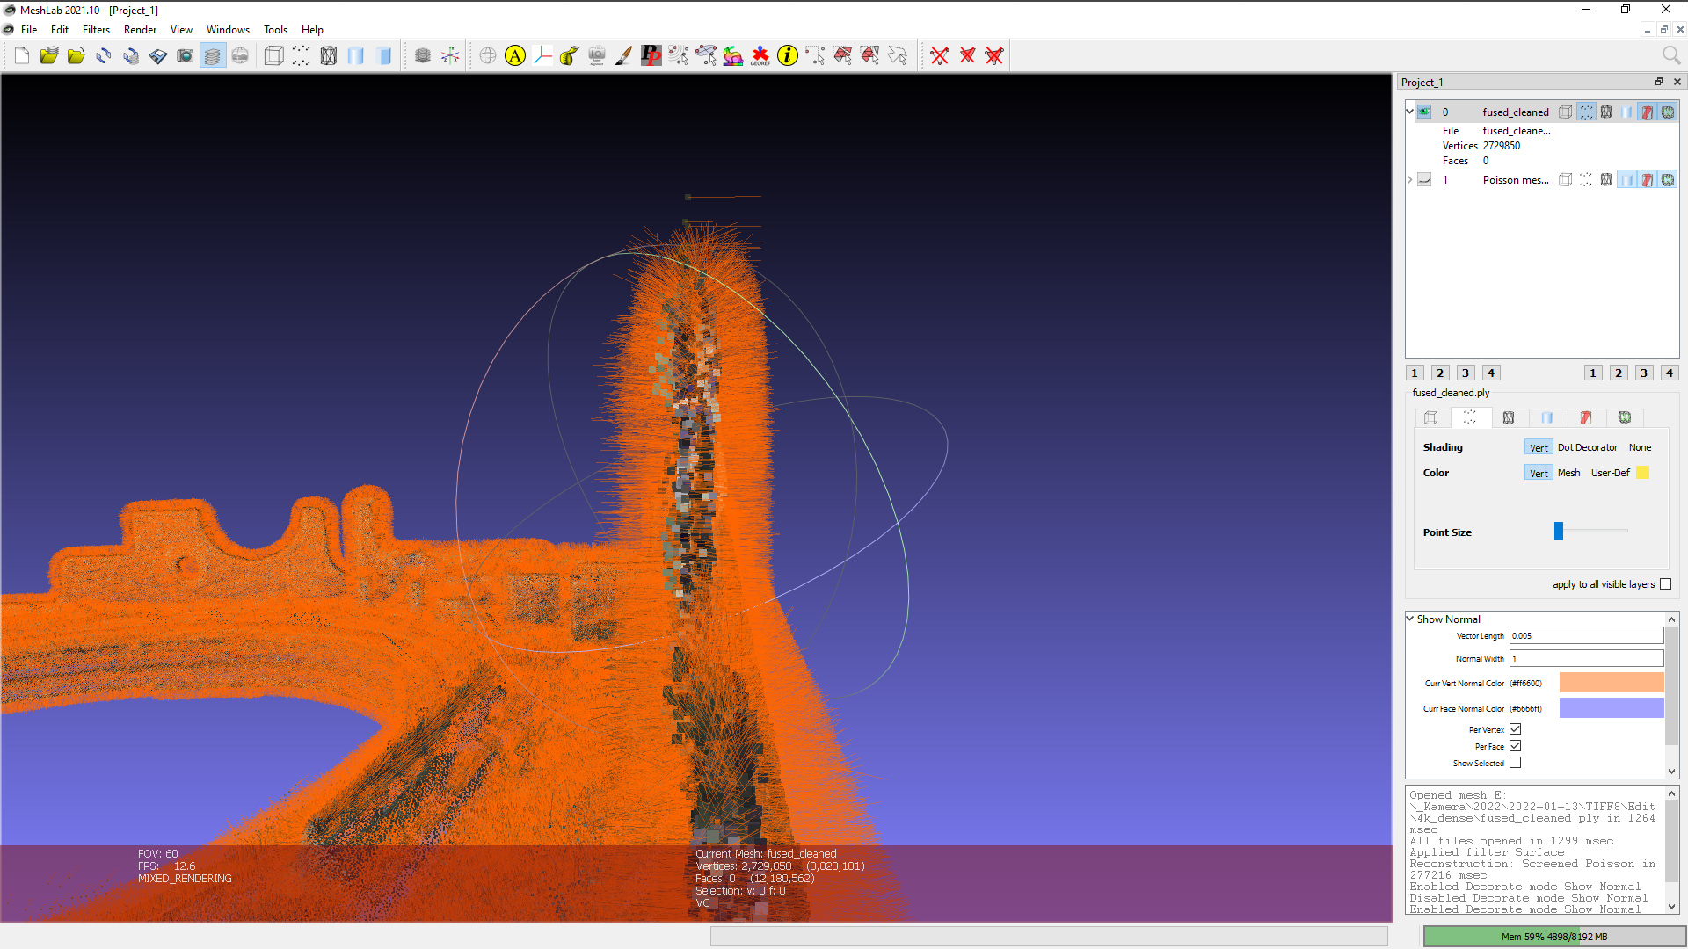
Task: Open the Curr Face Normal Color swatch
Action: pyautogui.click(x=1612, y=708)
